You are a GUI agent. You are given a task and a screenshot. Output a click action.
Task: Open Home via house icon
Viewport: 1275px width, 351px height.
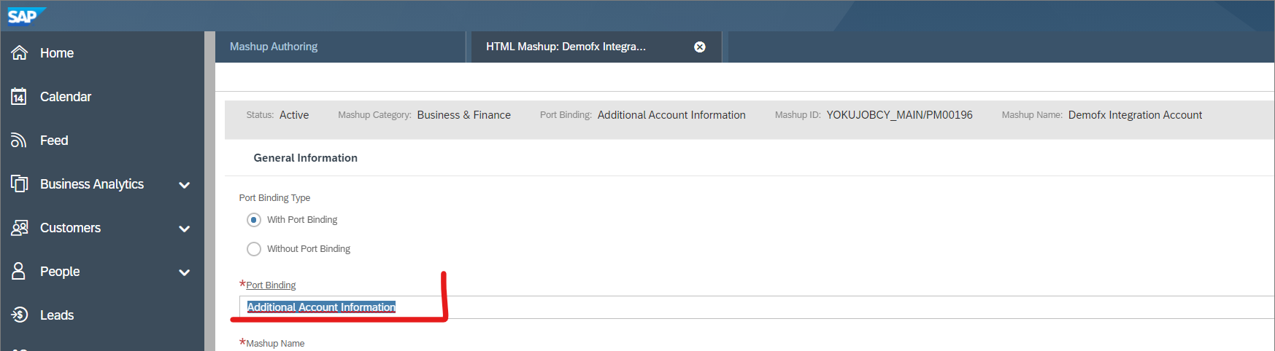point(20,53)
